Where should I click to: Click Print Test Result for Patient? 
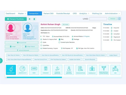pos(58,60)
